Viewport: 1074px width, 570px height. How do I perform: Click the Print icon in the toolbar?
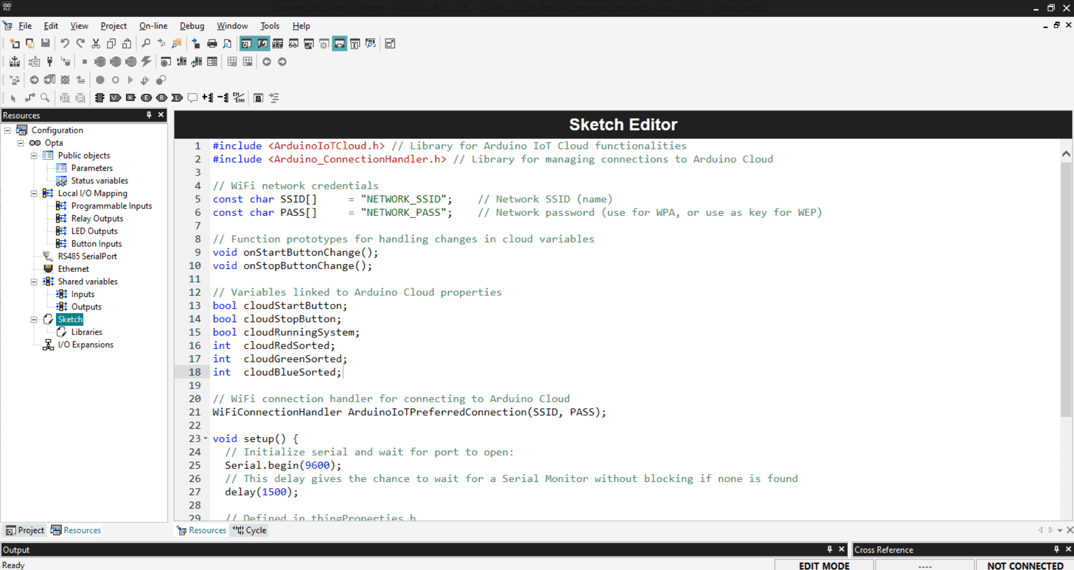(x=212, y=44)
